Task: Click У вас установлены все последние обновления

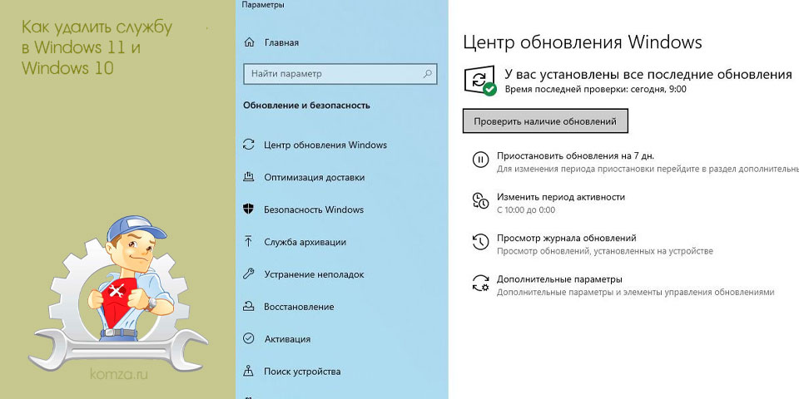Action: point(648,74)
